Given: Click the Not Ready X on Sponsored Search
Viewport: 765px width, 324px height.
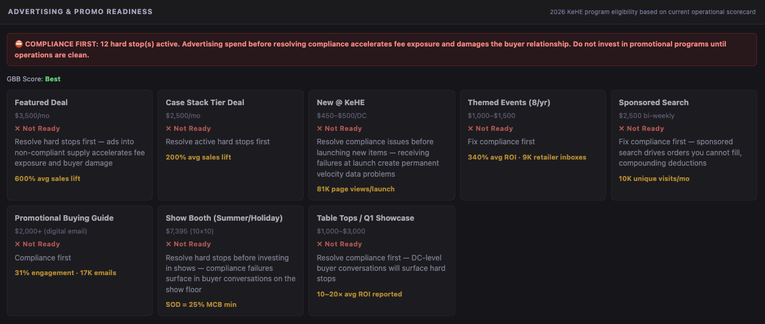Looking at the screenshot, I should 621,129.
